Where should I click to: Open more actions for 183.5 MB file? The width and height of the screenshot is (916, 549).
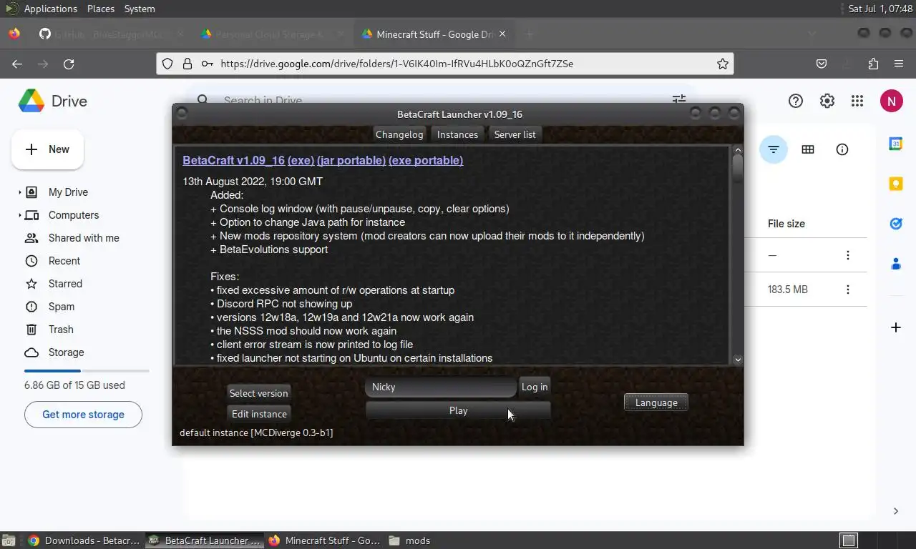click(x=848, y=290)
